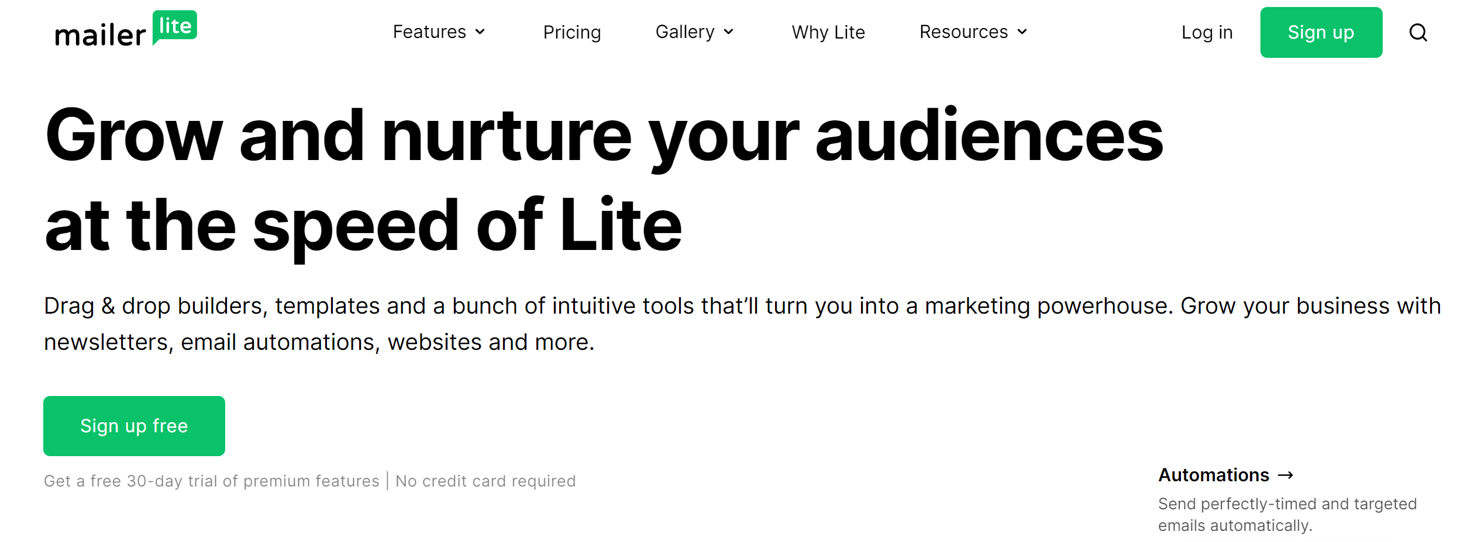The height and width of the screenshot is (542, 1471).
Task: Select Pricing in the navigation bar
Action: click(572, 32)
